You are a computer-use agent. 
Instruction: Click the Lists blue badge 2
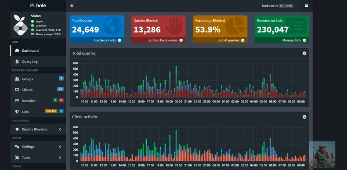click(61, 111)
